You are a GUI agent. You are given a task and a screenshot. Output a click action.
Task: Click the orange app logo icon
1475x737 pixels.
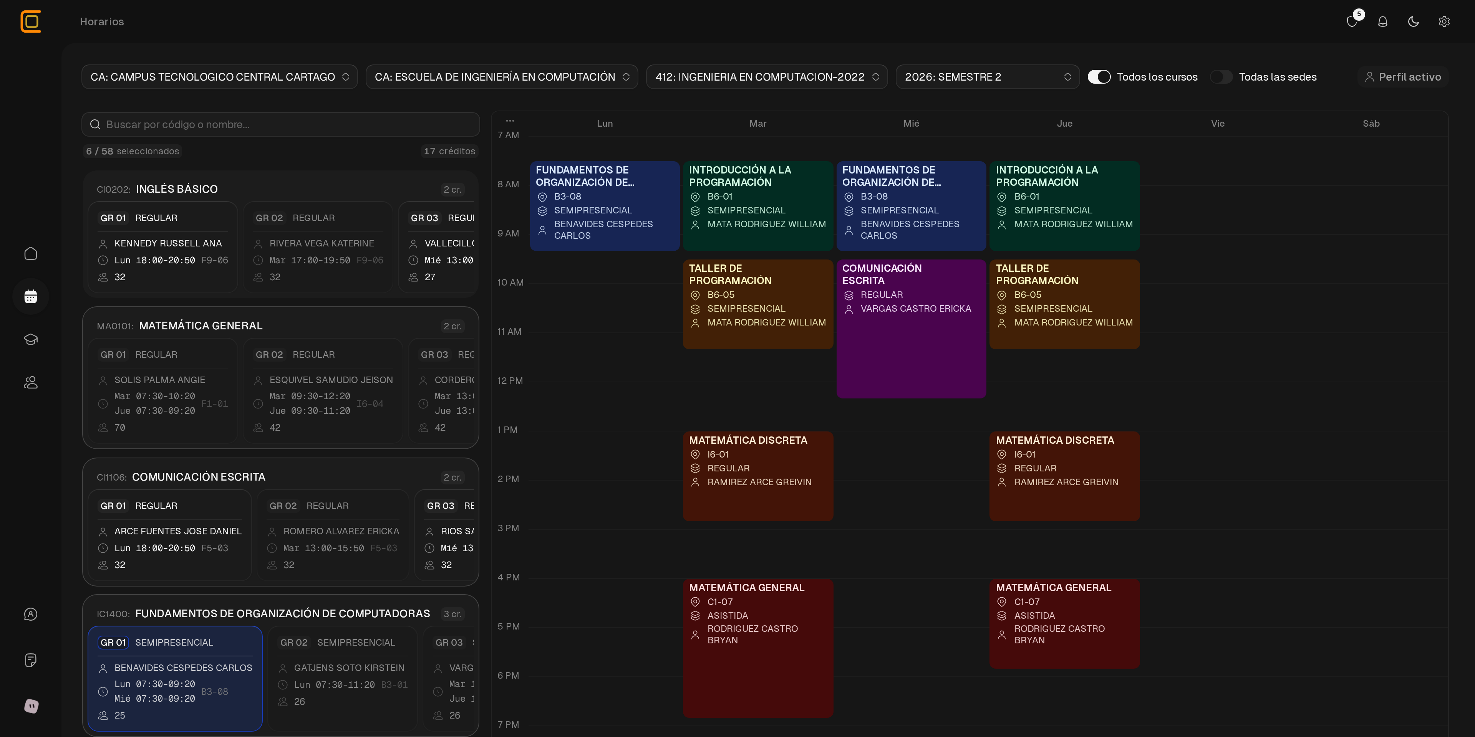30,22
